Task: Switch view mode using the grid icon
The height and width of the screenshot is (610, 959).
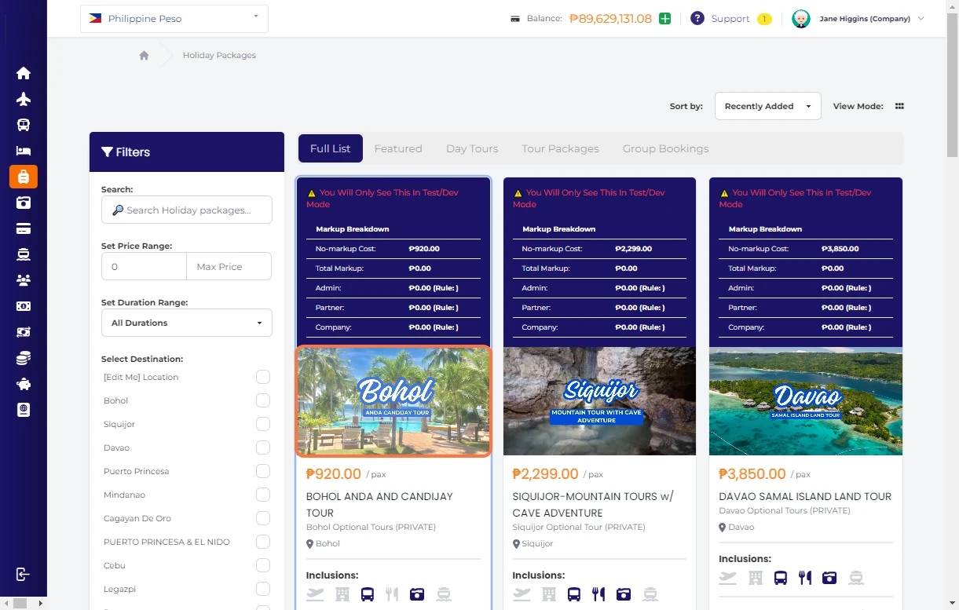Action: (x=899, y=106)
